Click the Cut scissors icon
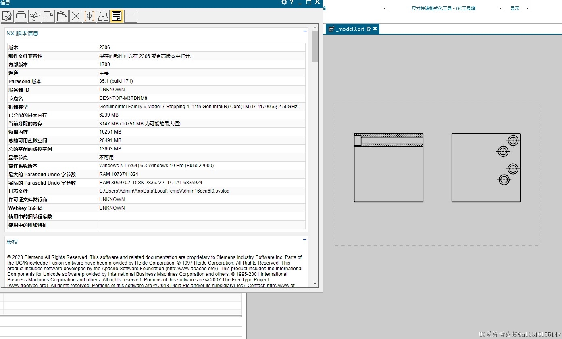Screen dimensions: 562x339 (x=35, y=16)
